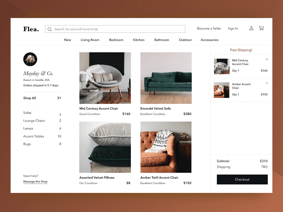Open the Message this Shop link
This screenshot has height=212, width=283.
[x=35, y=181]
